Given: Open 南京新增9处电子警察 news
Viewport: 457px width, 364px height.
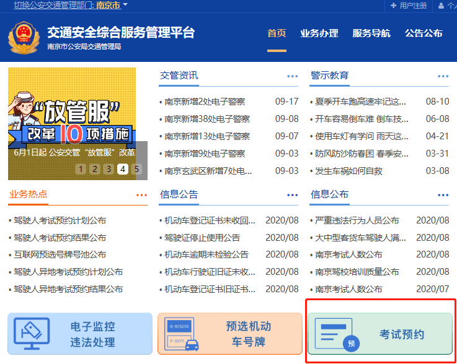Looking at the screenshot, I should tap(205, 154).
